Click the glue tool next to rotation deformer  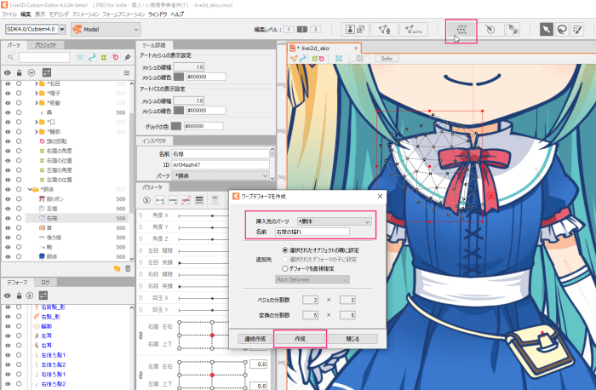(x=513, y=29)
